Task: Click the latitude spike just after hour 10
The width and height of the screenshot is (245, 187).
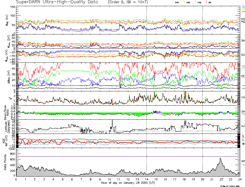Action: (112, 120)
